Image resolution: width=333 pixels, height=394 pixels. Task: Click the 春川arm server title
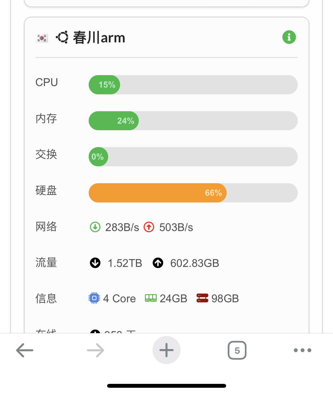pos(99,38)
